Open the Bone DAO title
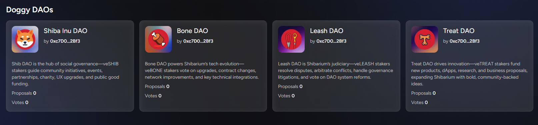 (192, 31)
